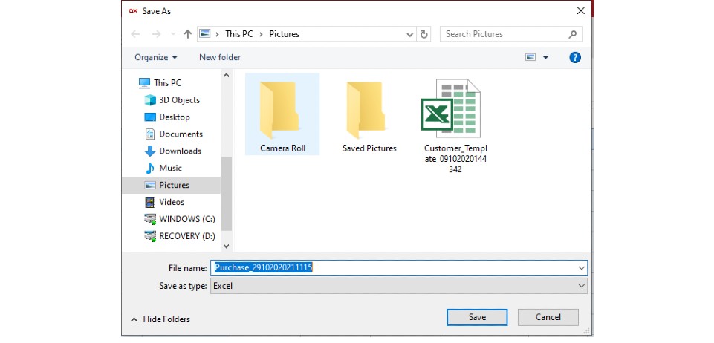Image resolution: width=714 pixels, height=343 pixels.
Task: Select This PC in the navigation tree
Action: [160, 83]
